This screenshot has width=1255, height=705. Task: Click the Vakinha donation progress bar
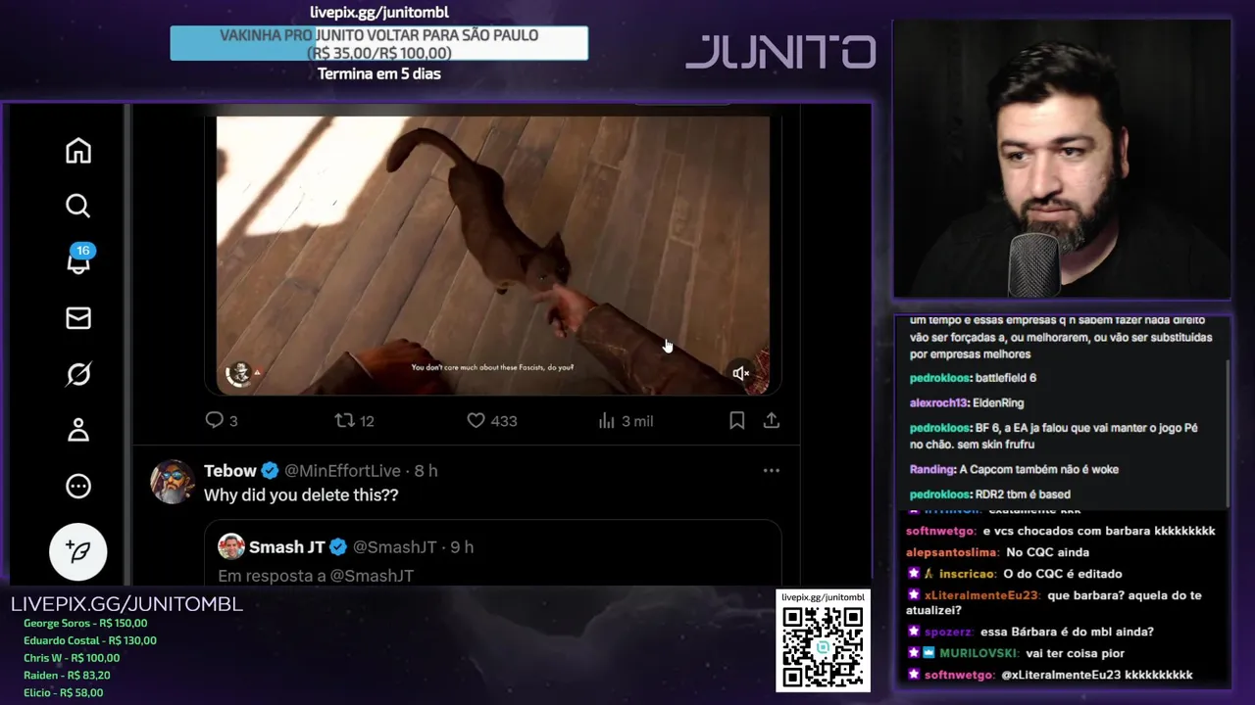[x=378, y=44]
